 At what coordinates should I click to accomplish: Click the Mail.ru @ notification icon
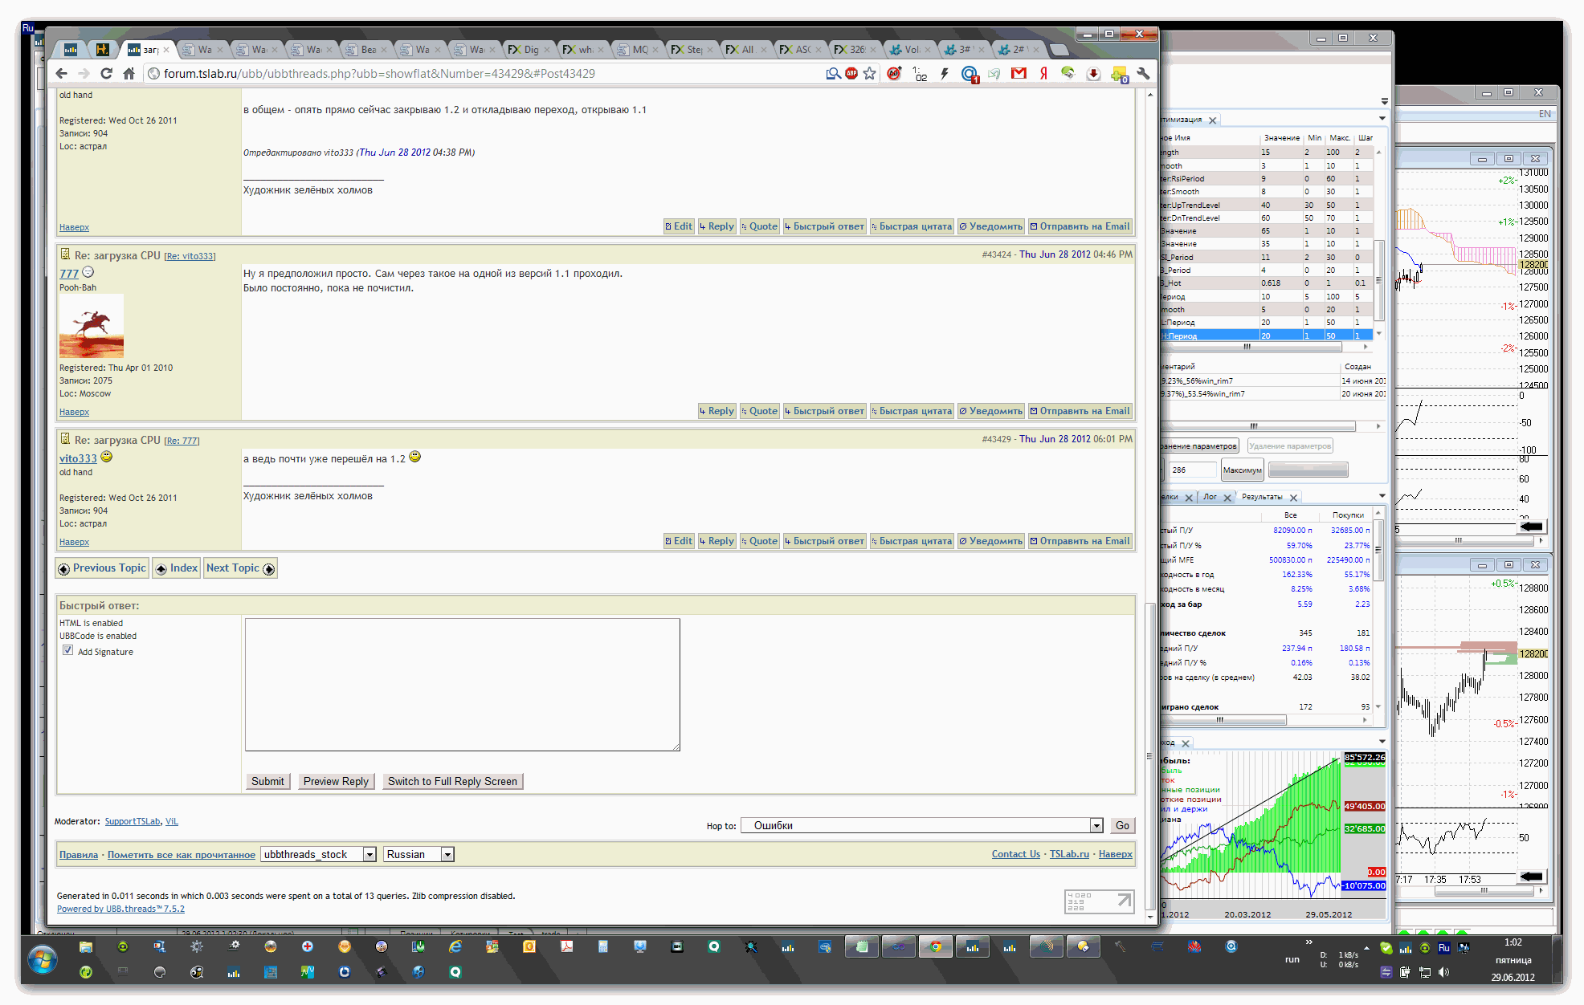tap(970, 74)
